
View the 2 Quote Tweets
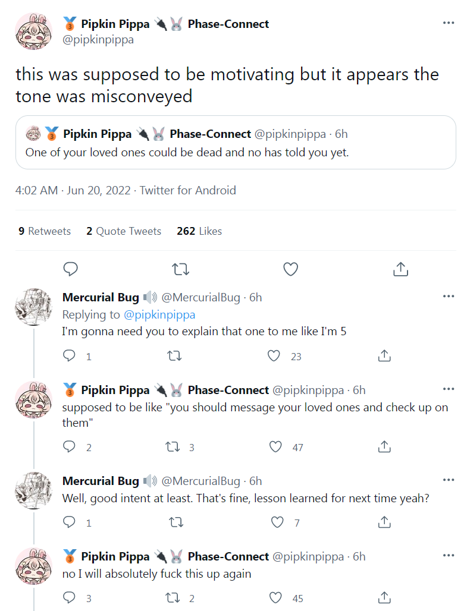tap(124, 231)
